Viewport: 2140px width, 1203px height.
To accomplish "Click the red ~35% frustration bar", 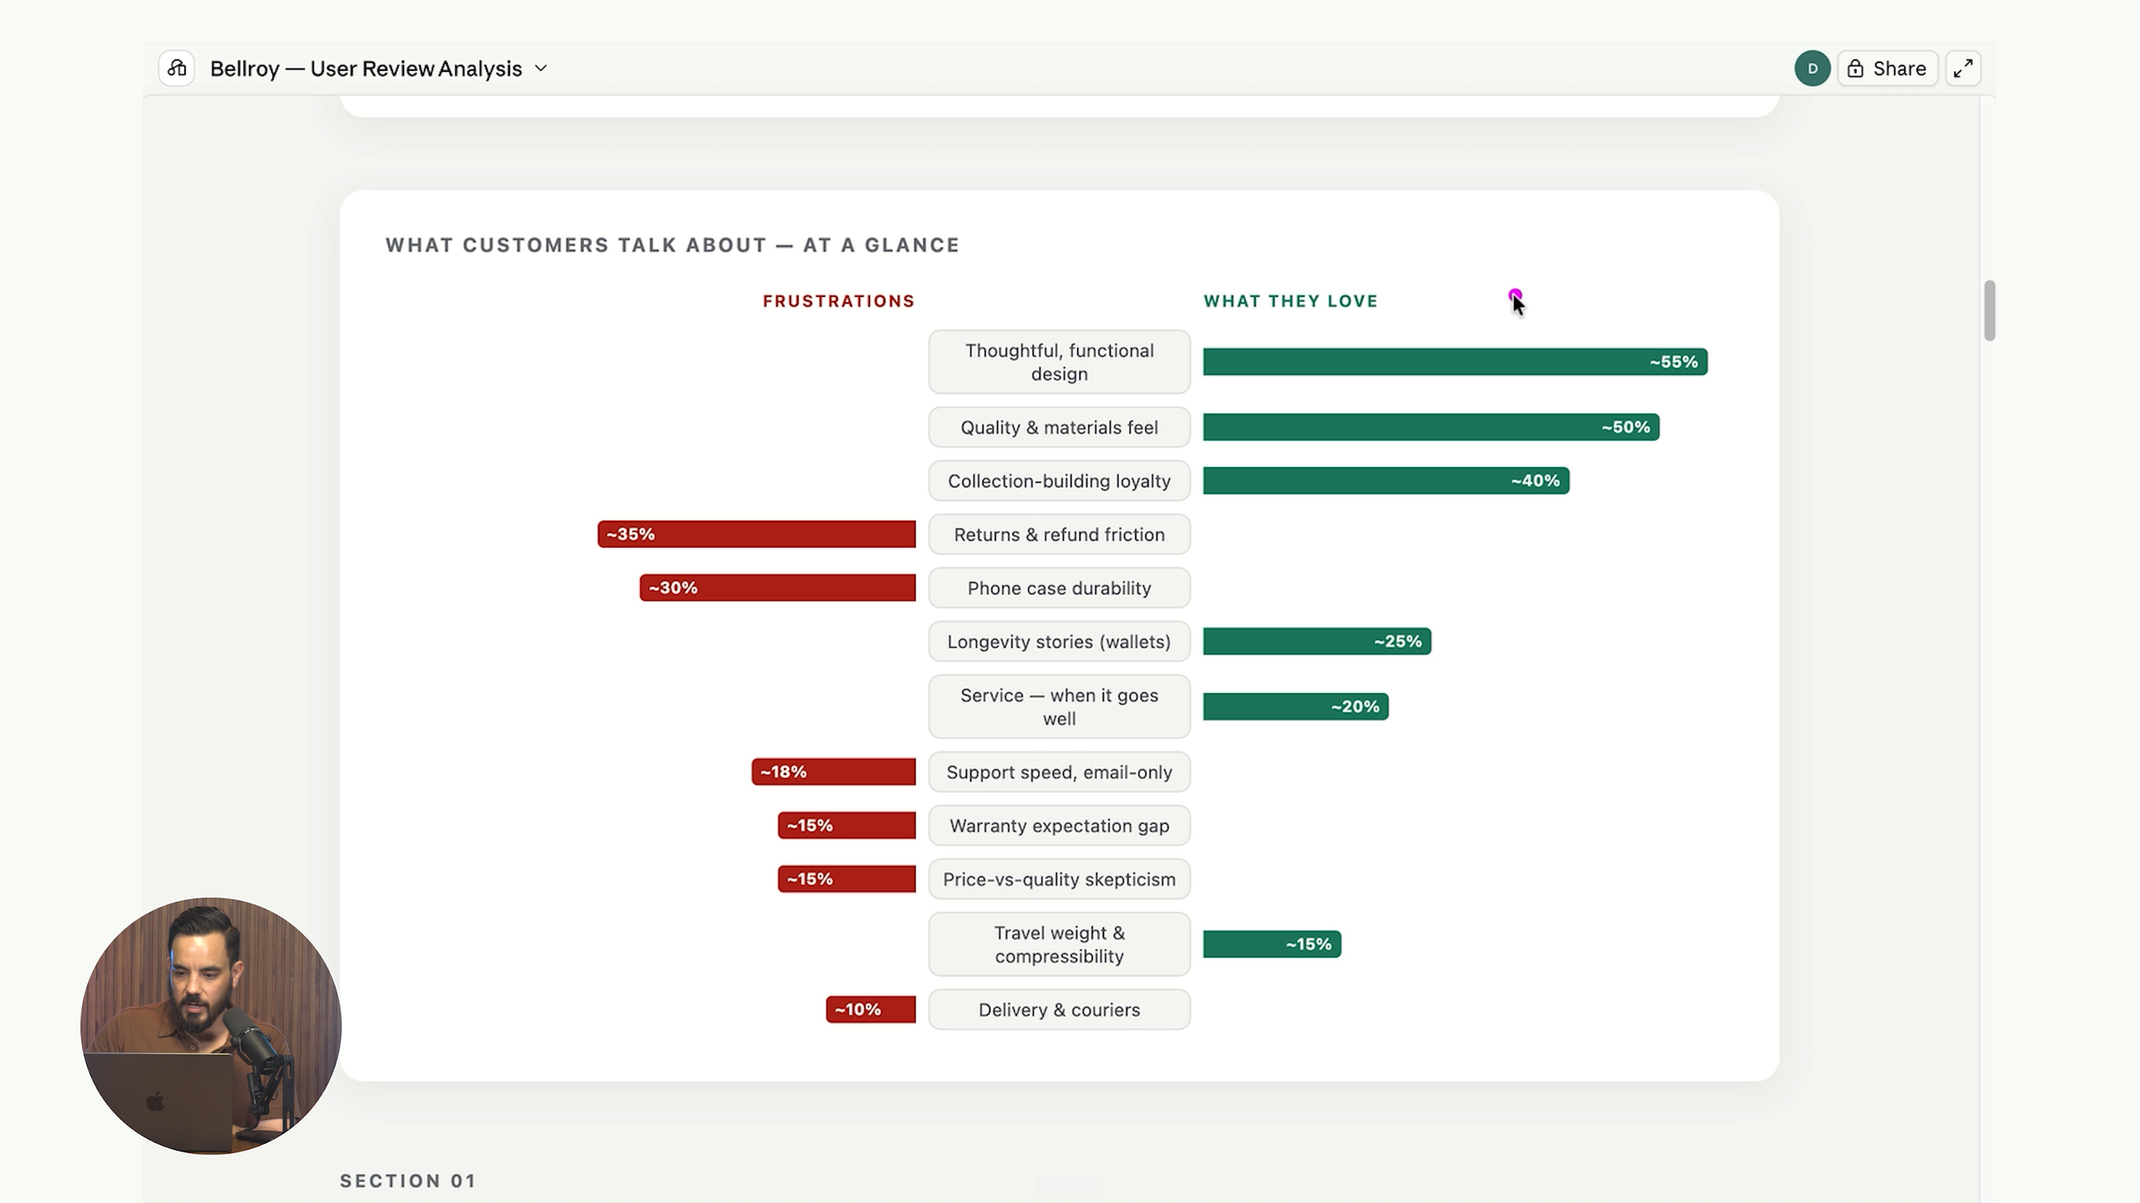I will [757, 534].
